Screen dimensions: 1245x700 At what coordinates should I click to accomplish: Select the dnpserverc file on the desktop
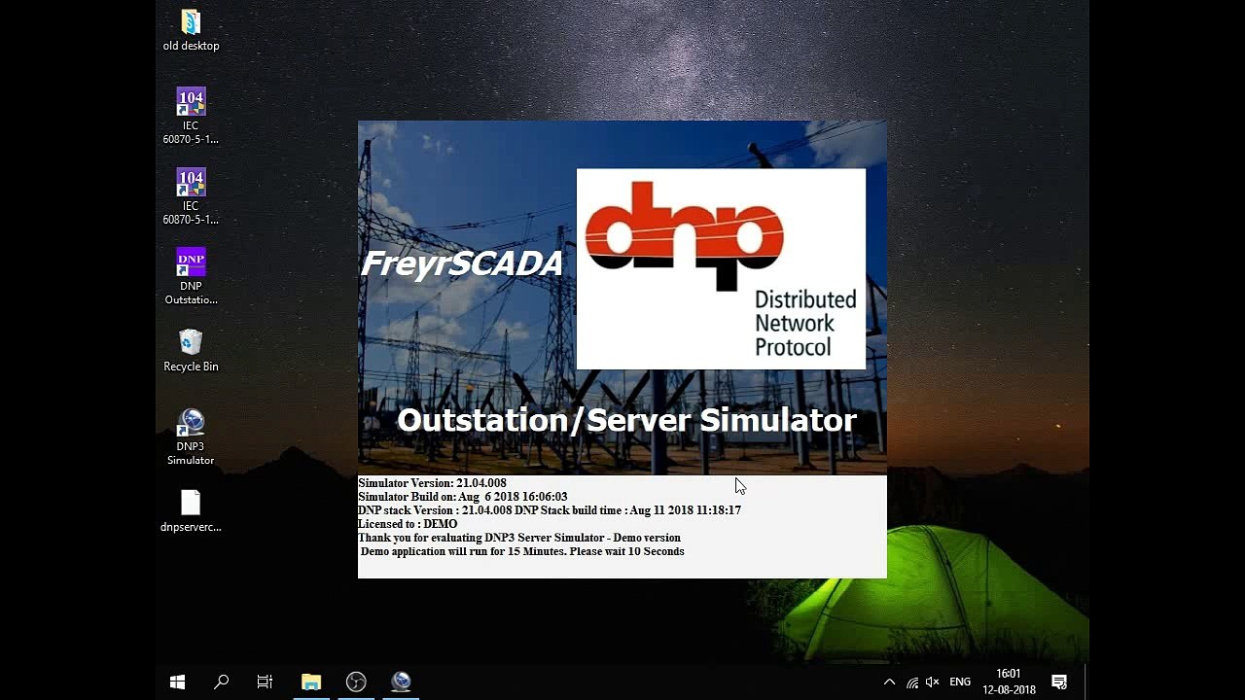pyautogui.click(x=191, y=510)
